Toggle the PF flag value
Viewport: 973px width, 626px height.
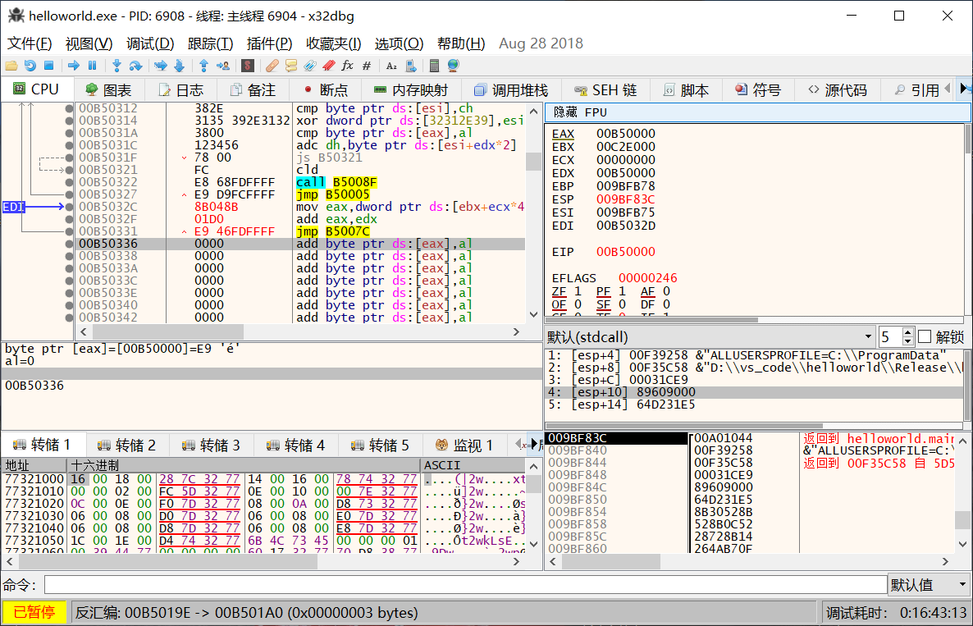tap(622, 291)
